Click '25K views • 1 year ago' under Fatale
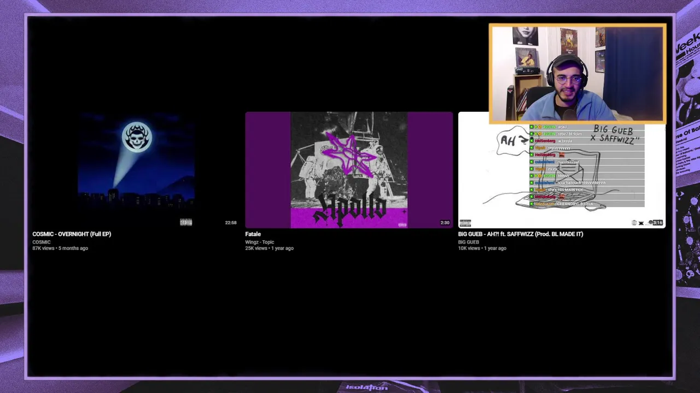The width and height of the screenshot is (700, 393). 270,248
